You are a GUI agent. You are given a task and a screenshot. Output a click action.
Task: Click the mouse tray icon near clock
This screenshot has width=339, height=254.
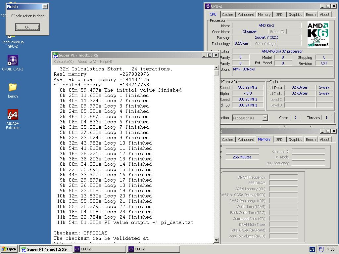tap(321, 249)
